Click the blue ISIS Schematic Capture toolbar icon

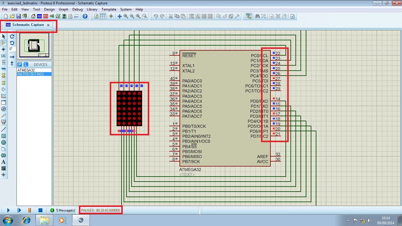pos(39,16)
